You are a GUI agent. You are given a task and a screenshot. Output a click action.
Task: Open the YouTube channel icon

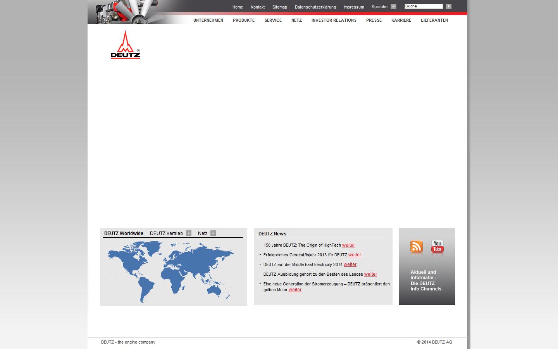(437, 247)
